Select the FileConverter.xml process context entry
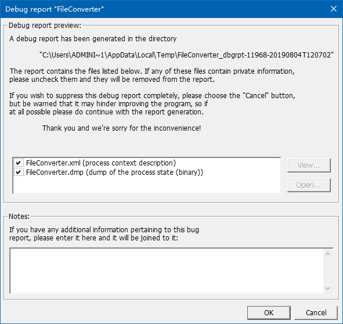Image resolution: width=343 pixels, height=324 pixels. click(101, 163)
